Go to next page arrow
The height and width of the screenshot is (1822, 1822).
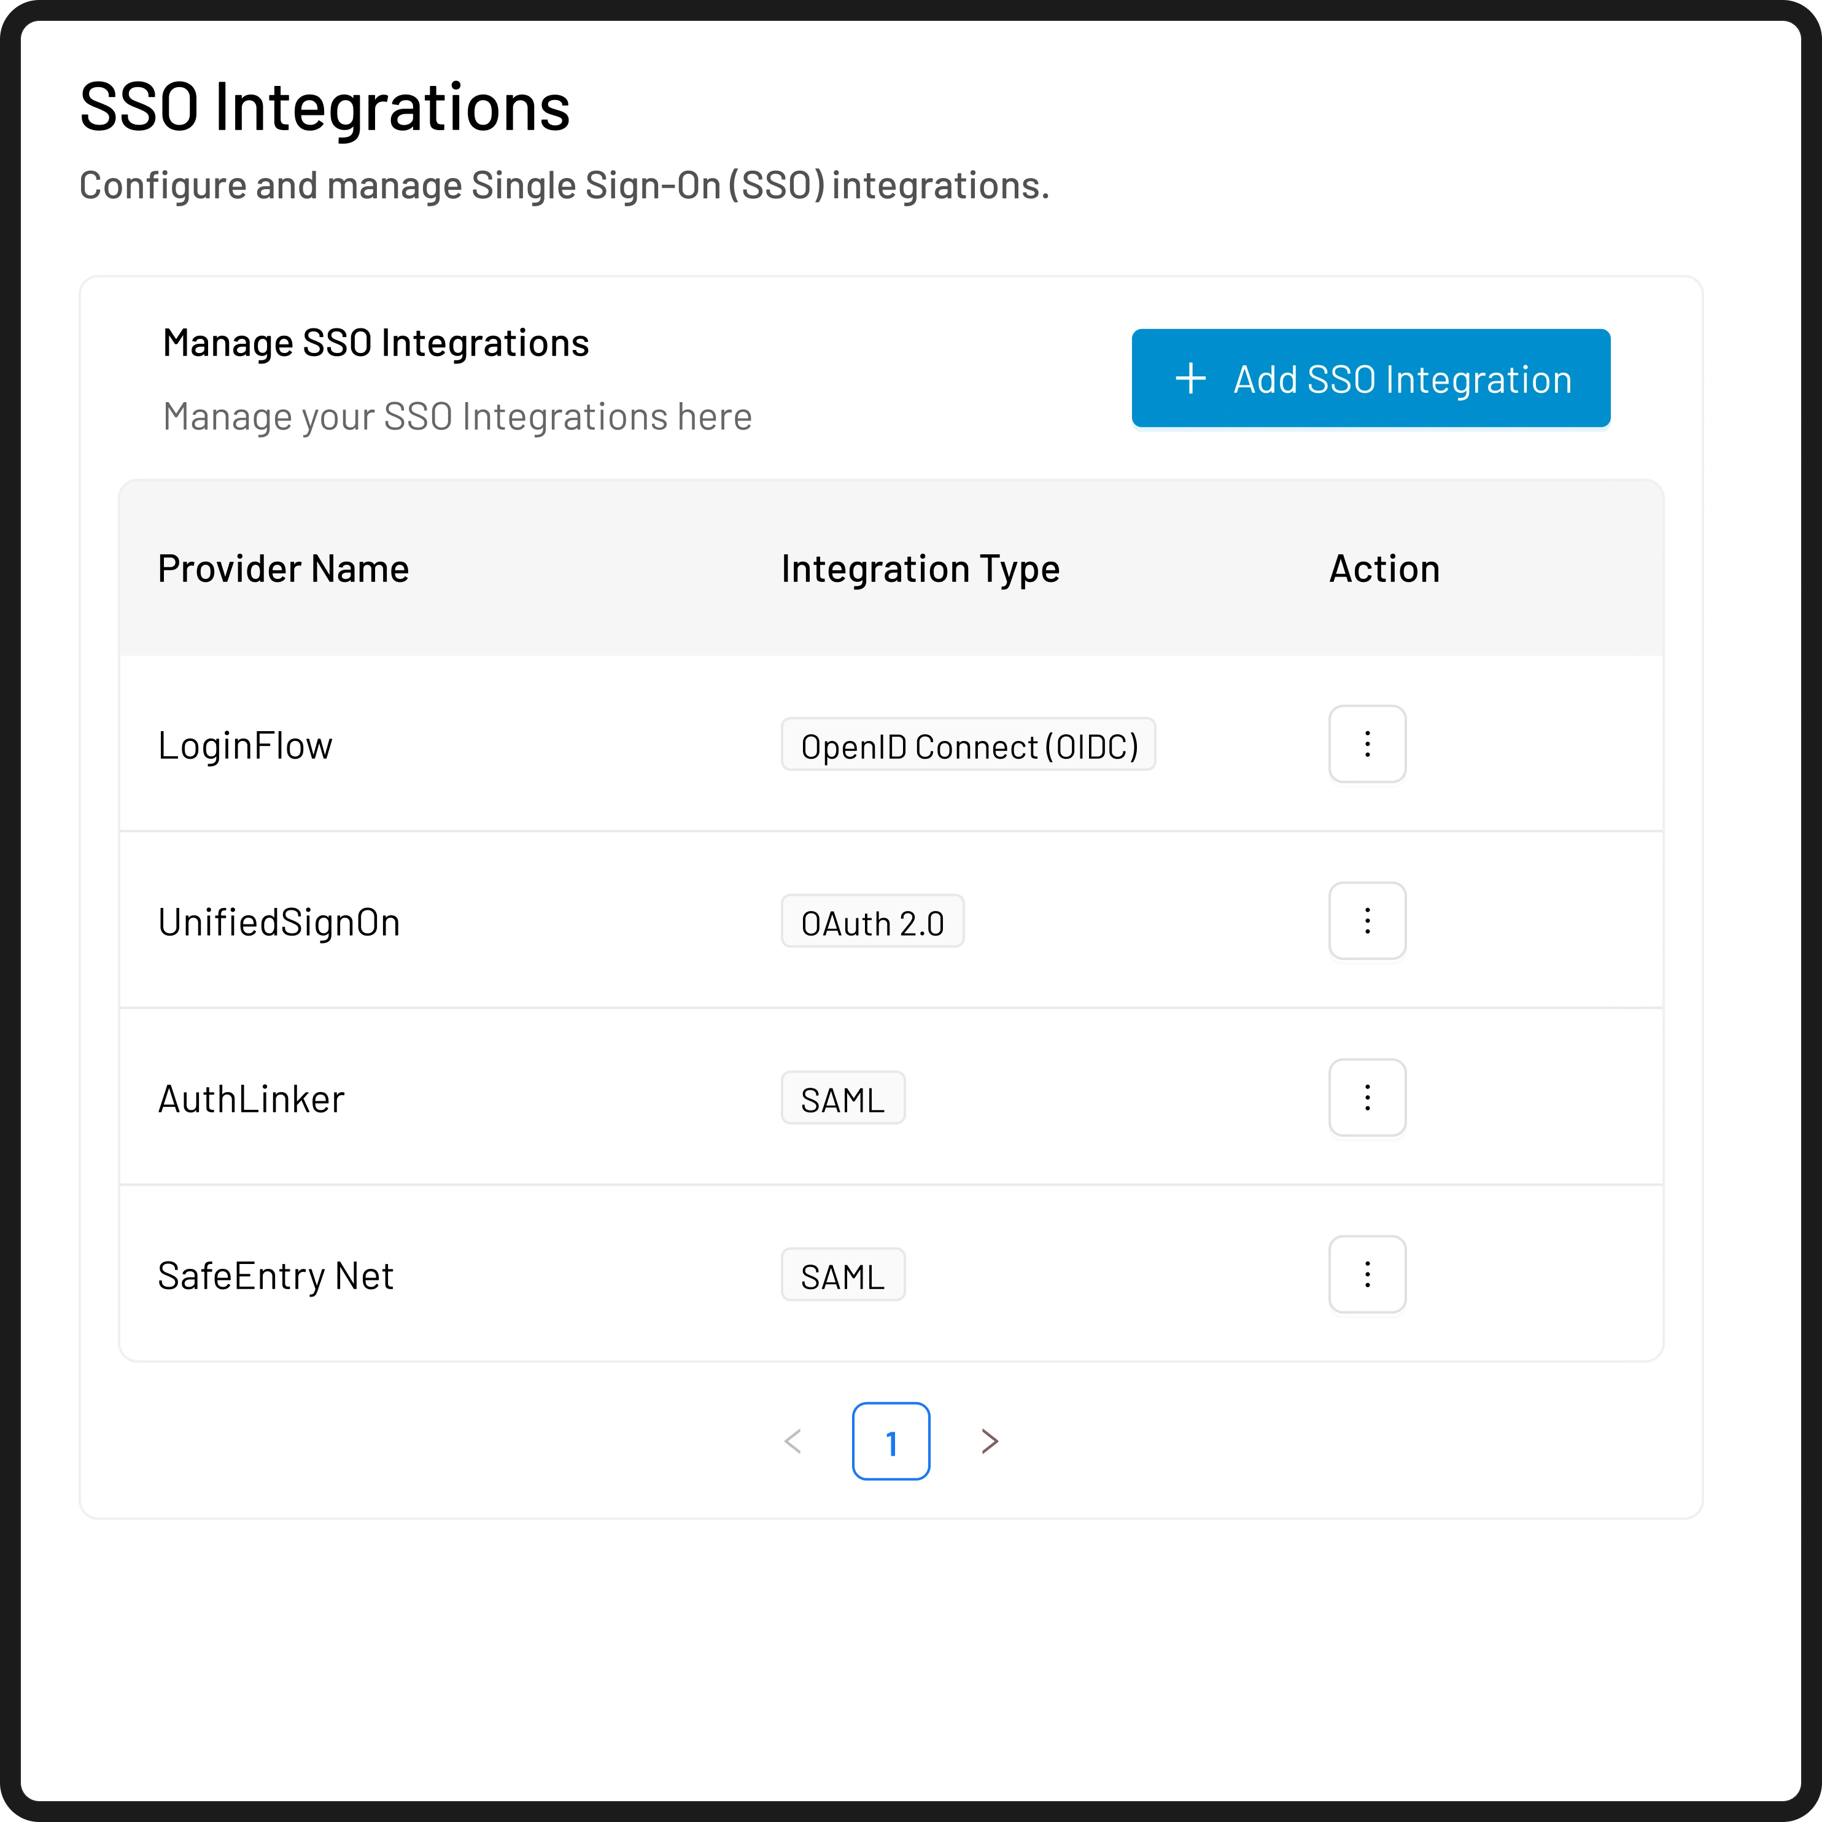click(990, 1441)
